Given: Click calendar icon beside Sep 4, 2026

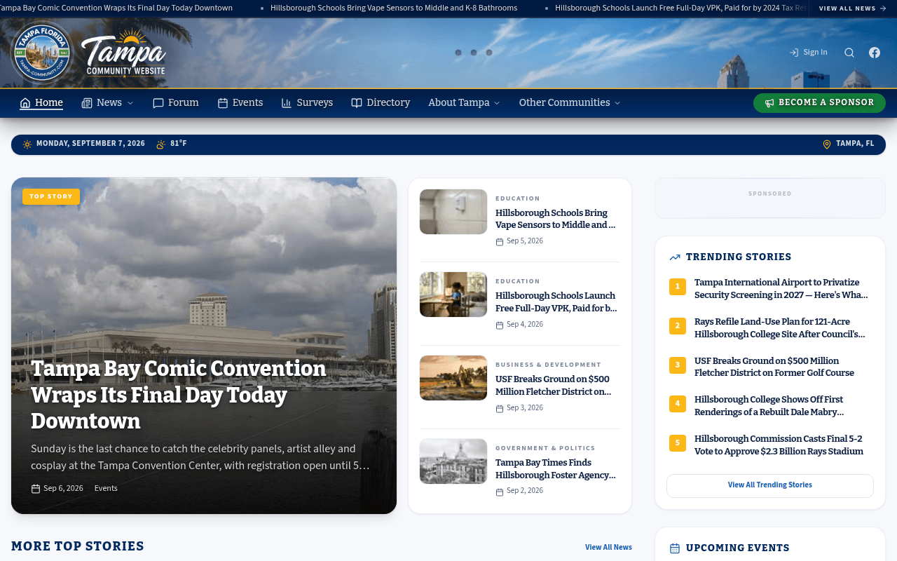Looking at the screenshot, I should coord(500,325).
